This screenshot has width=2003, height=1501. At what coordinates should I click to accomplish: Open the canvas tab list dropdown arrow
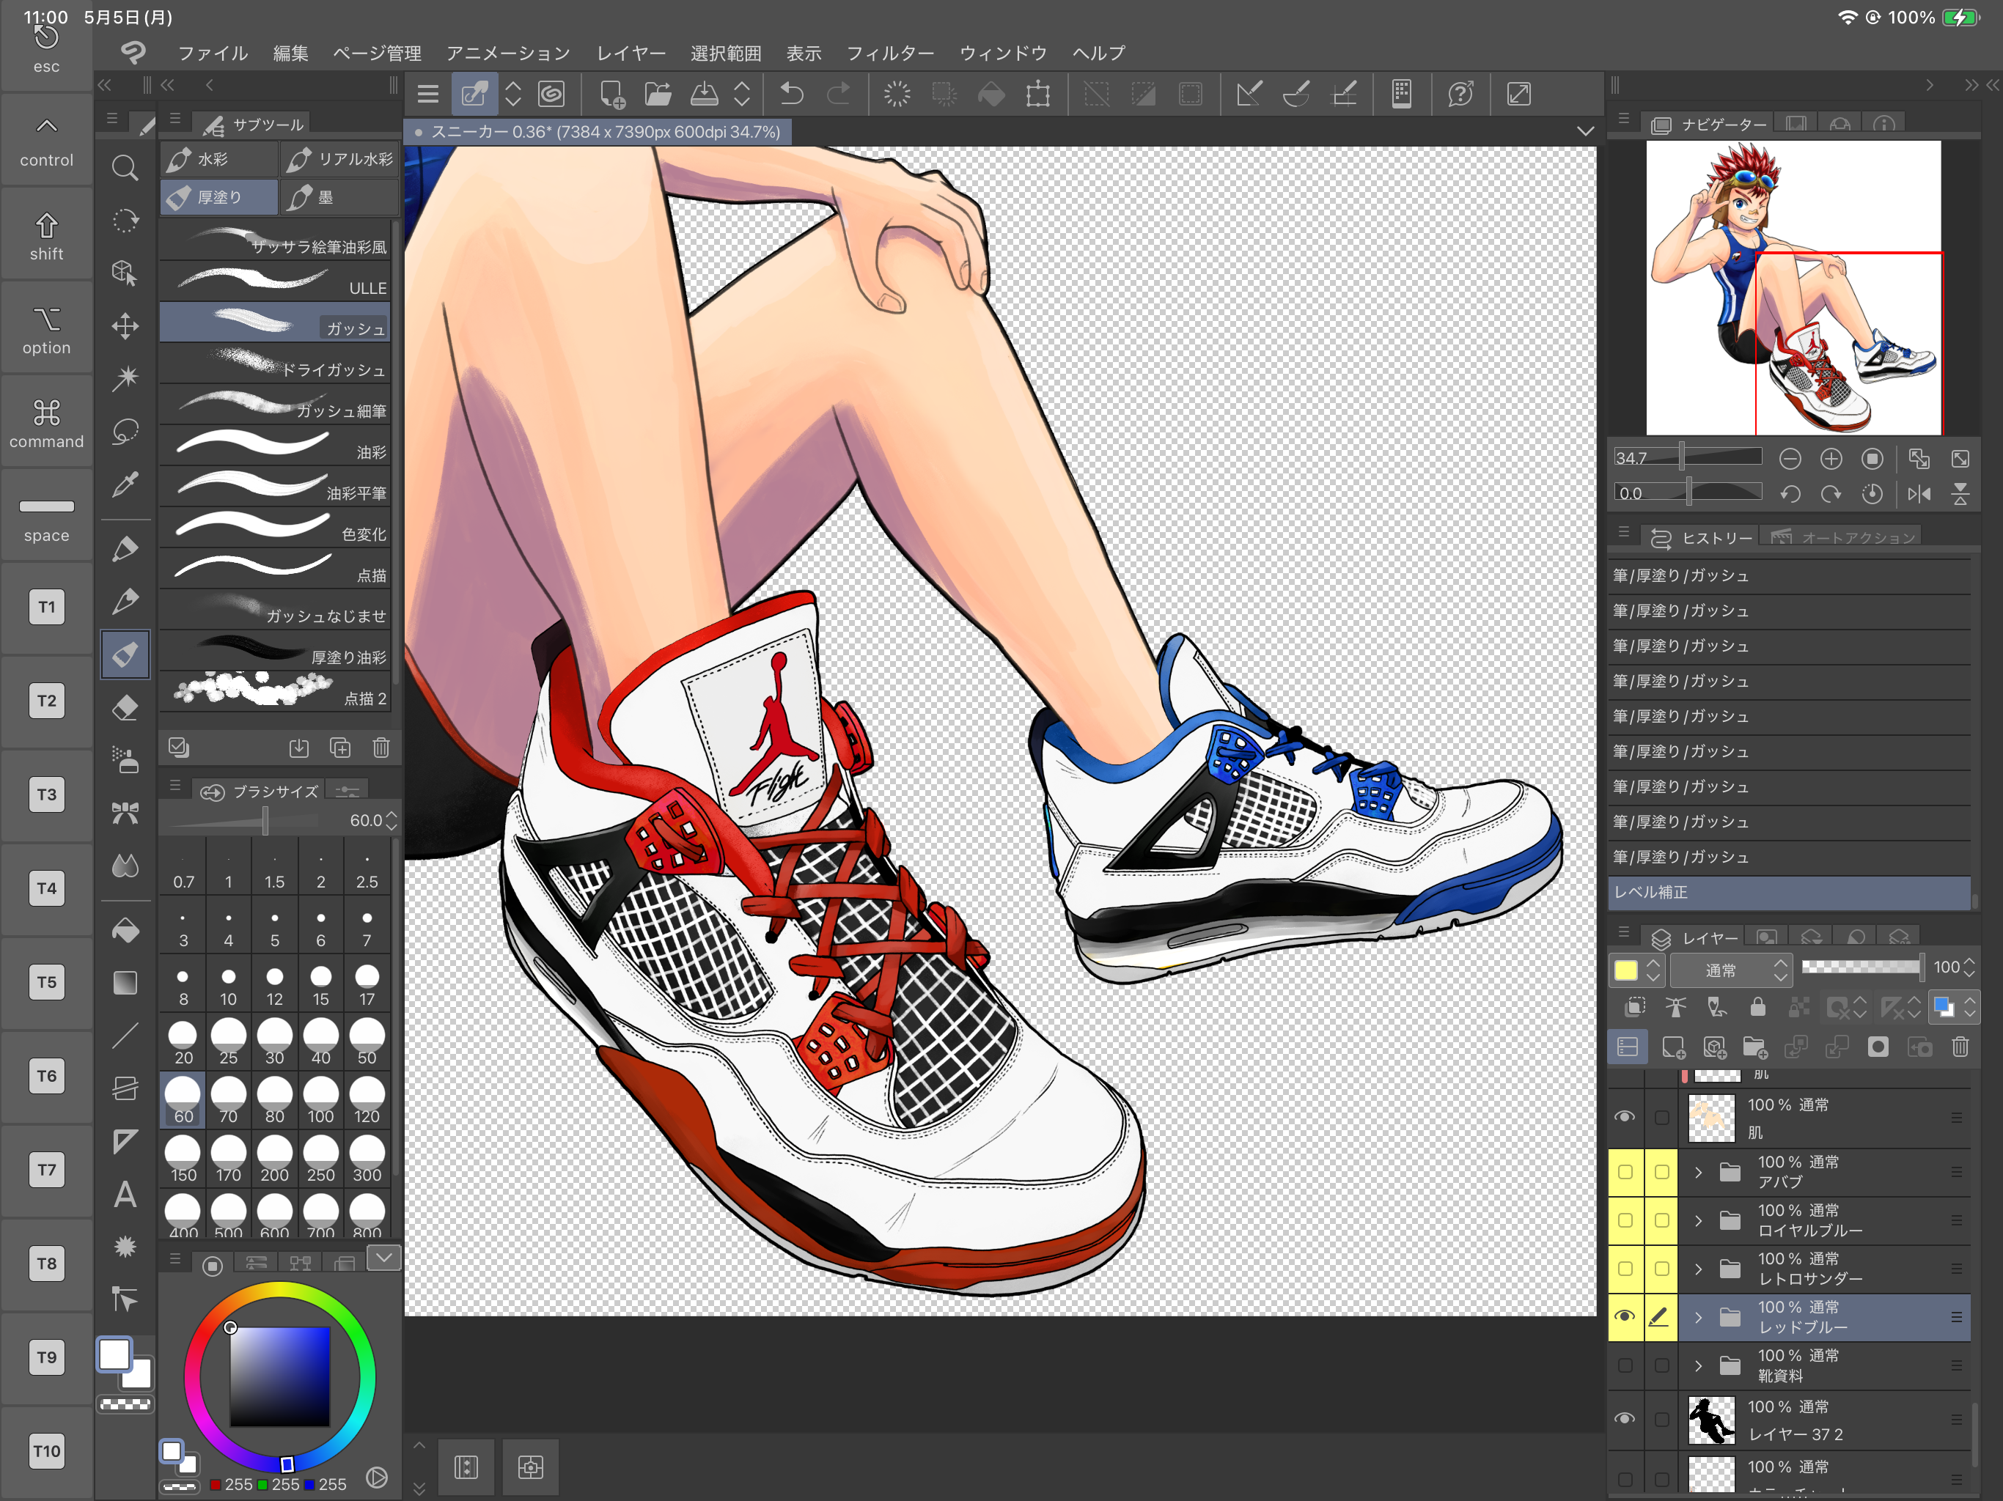pyautogui.click(x=1584, y=131)
